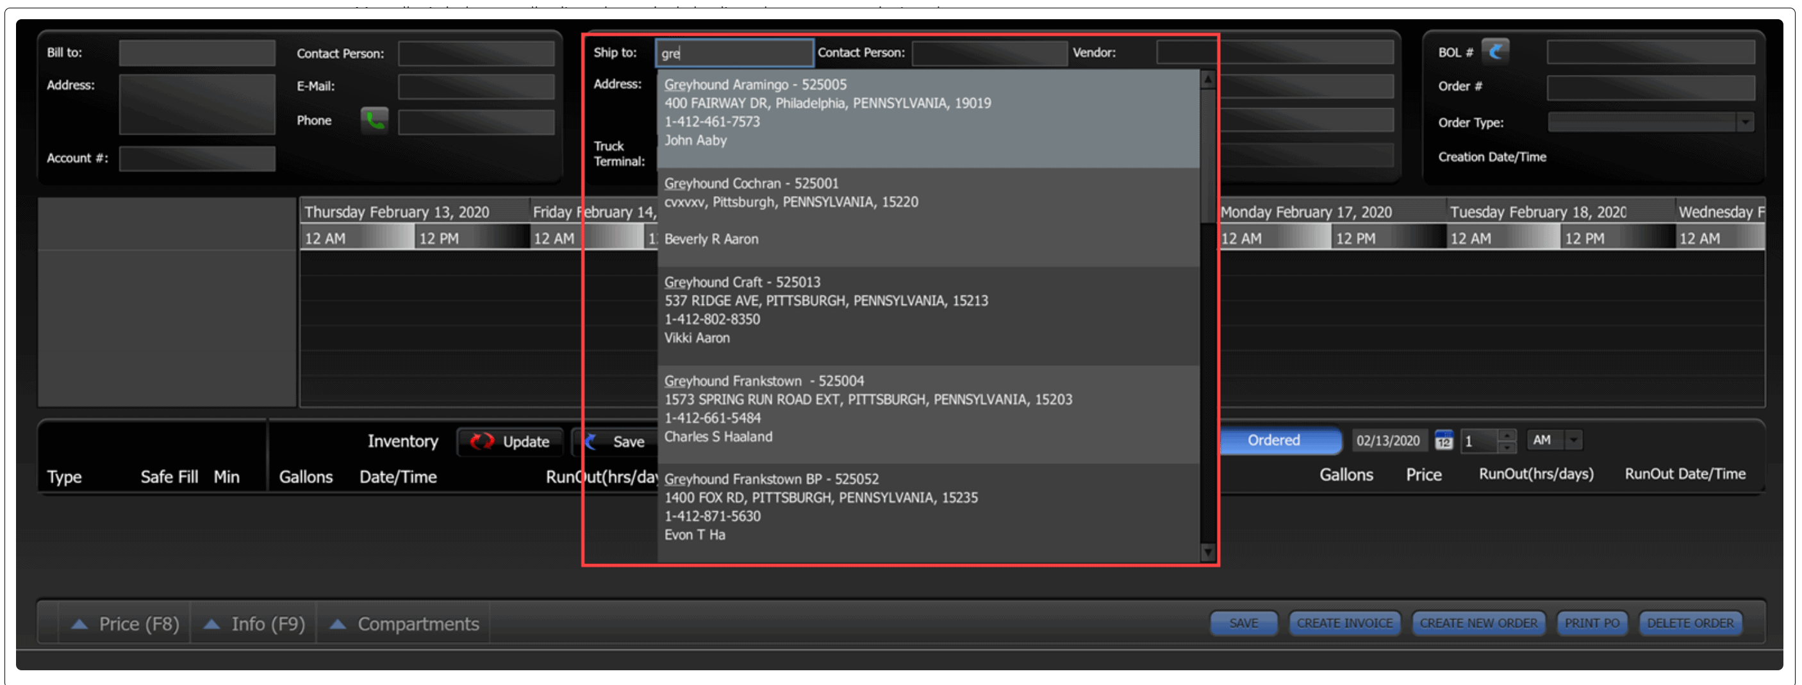The height and width of the screenshot is (685, 1802).
Task: Click the Update inventory button
Action: pos(510,442)
